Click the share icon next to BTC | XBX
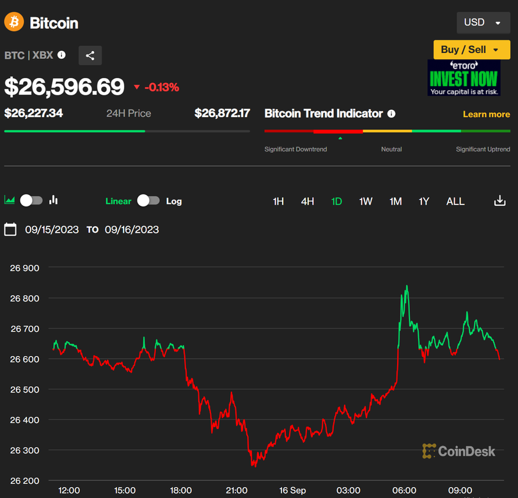 (x=90, y=56)
